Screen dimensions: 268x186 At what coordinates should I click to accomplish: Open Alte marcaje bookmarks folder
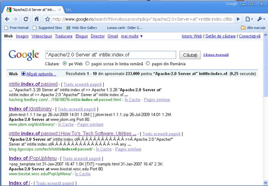pos(253,28)
